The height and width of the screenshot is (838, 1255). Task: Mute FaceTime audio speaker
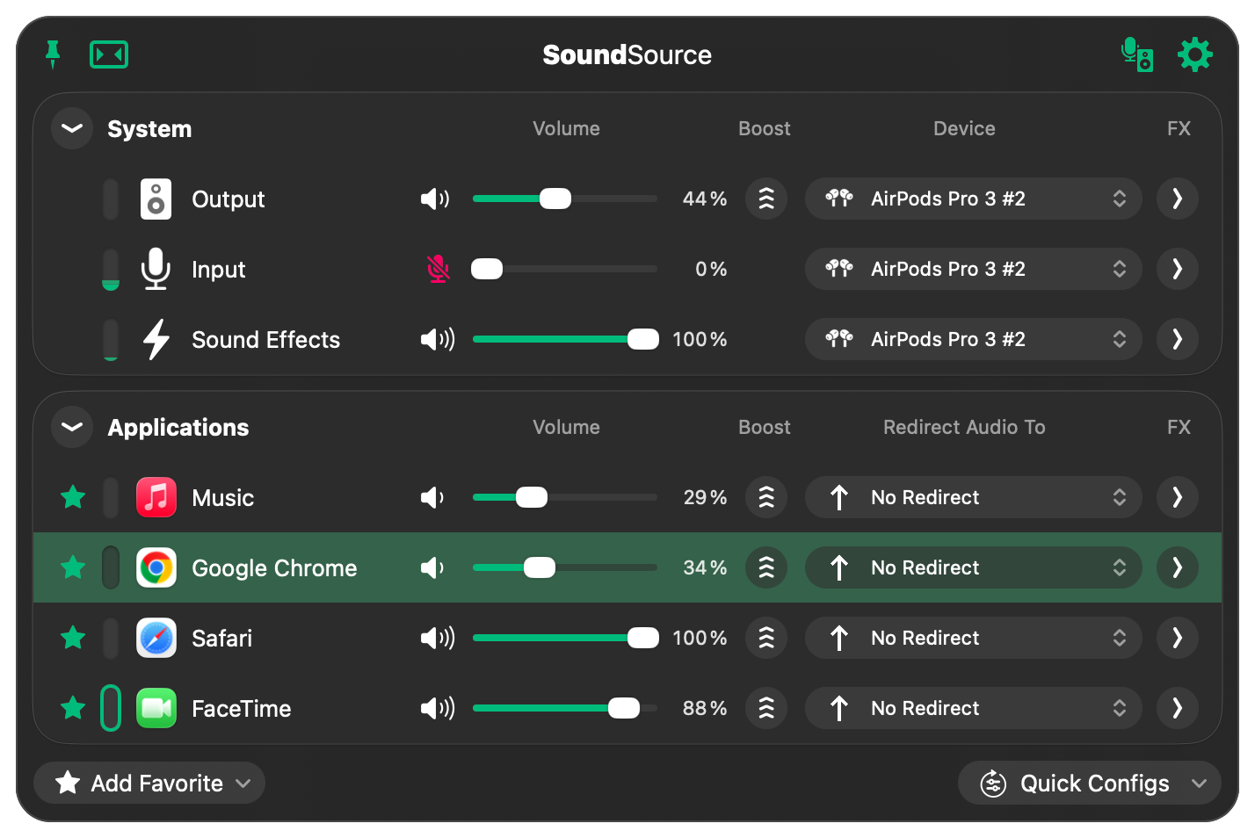coord(438,708)
